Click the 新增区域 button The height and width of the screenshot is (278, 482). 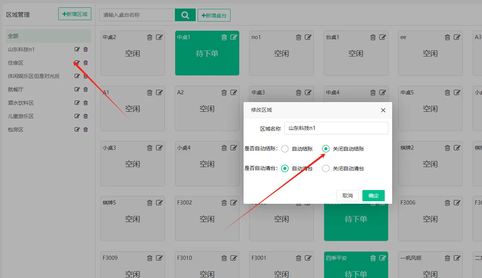[75, 14]
